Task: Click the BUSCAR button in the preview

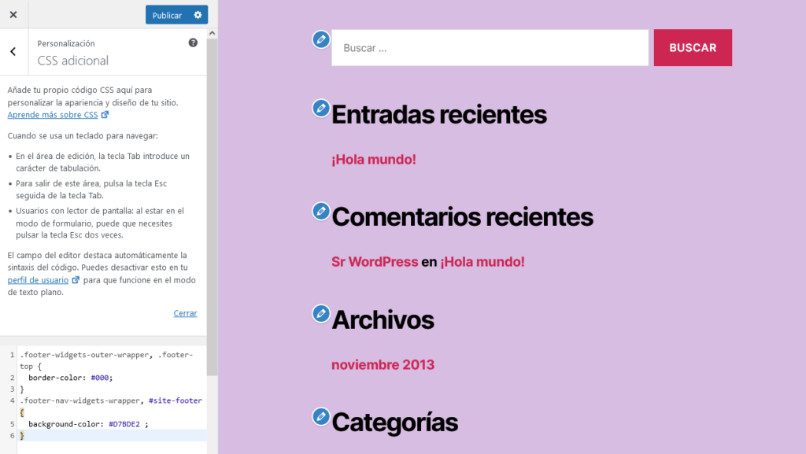Action: point(692,47)
